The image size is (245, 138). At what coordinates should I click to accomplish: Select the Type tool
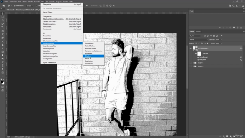3,66
